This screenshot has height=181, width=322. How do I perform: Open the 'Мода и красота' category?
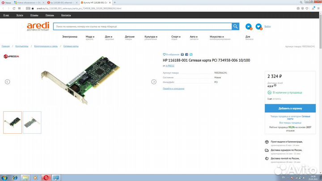pyautogui.click(x=90, y=38)
